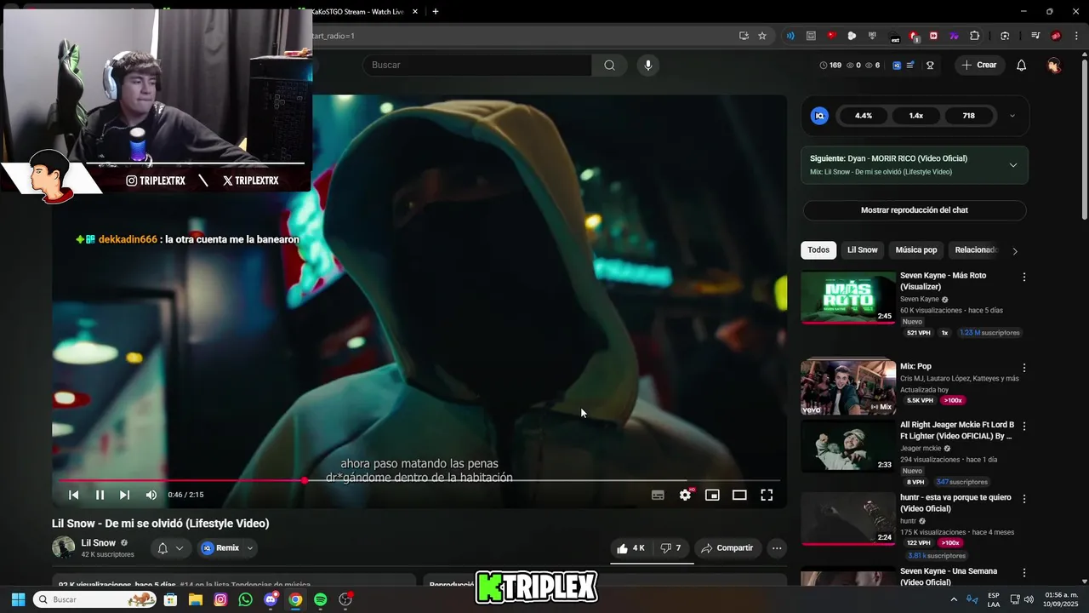1089x613 pixels.
Task: Click the 1.4x vidIQ stat pill
Action: pos(916,116)
